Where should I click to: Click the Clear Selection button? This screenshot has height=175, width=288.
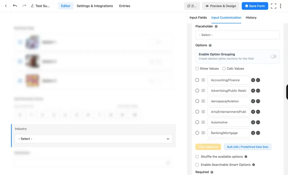(x=208, y=147)
